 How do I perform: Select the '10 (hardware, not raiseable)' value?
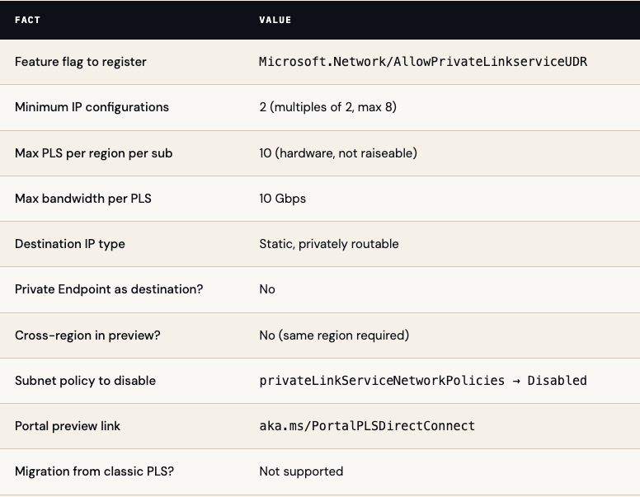337,153
